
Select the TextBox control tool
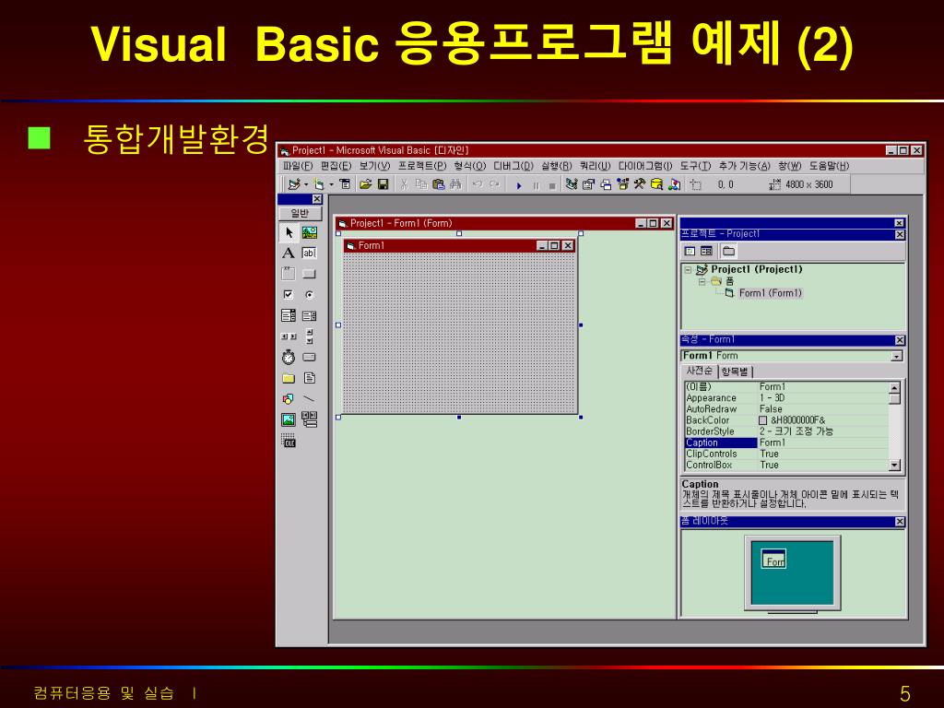310,254
